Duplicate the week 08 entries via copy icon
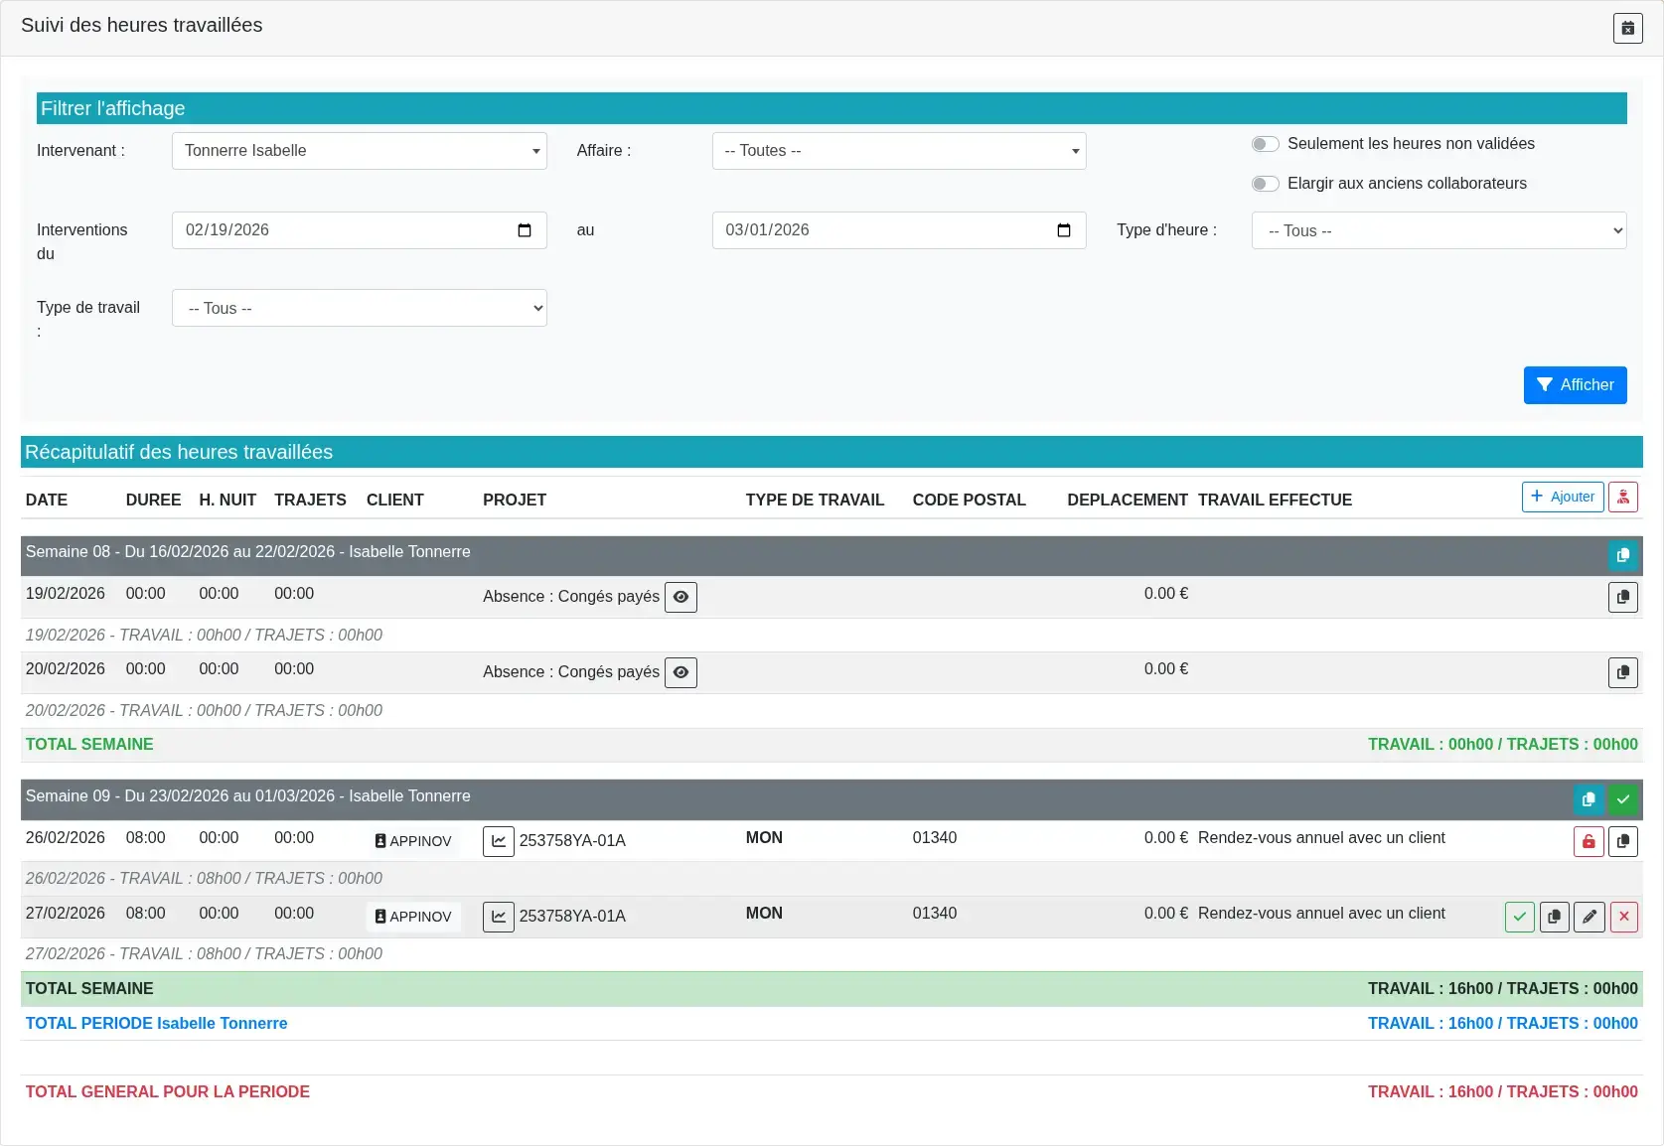 pyautogui.click(x=1622, y=556)
